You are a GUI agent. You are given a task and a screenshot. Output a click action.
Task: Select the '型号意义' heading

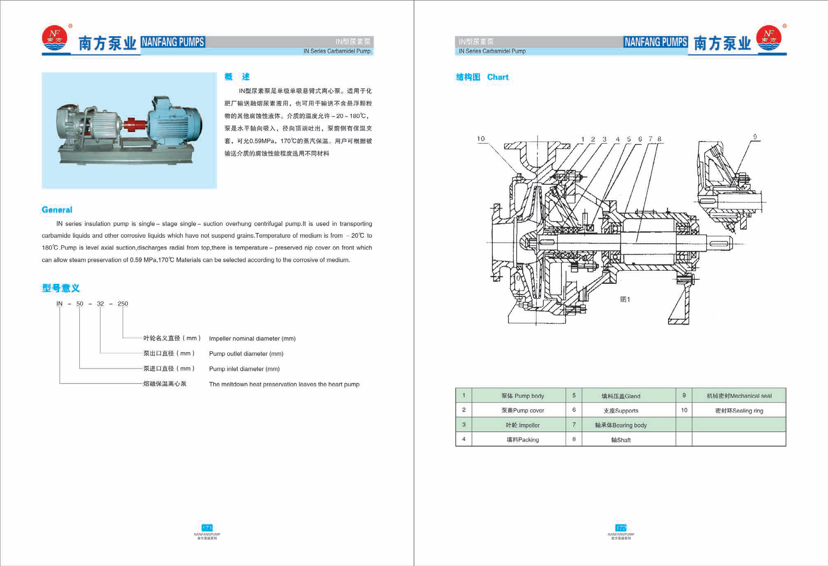pos(61,288)
